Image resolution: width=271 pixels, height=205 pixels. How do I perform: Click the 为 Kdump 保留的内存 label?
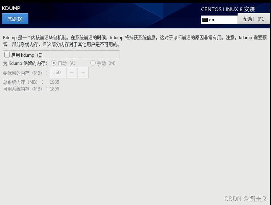tap(25, 63)
